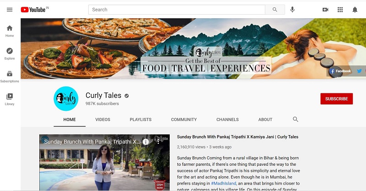Switch to the ABOUT tab
Image resolution: width=366 pixels, height=191 pixels.
tap(265, 120)
